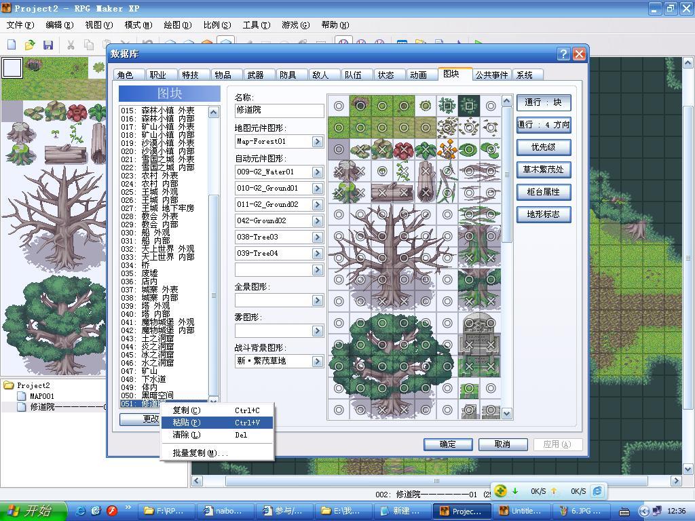The image size is (695, 521).
Task: Open the 039-Tree04 autotile picker
Action: tap(318, 254)
